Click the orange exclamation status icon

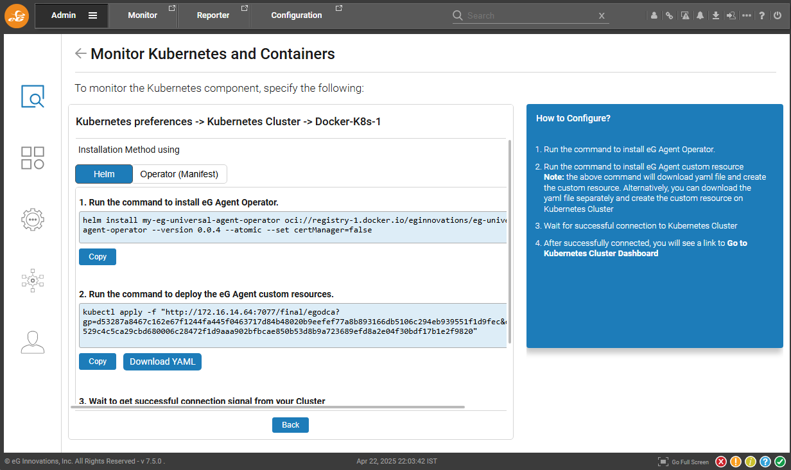[x=736, y=462]
